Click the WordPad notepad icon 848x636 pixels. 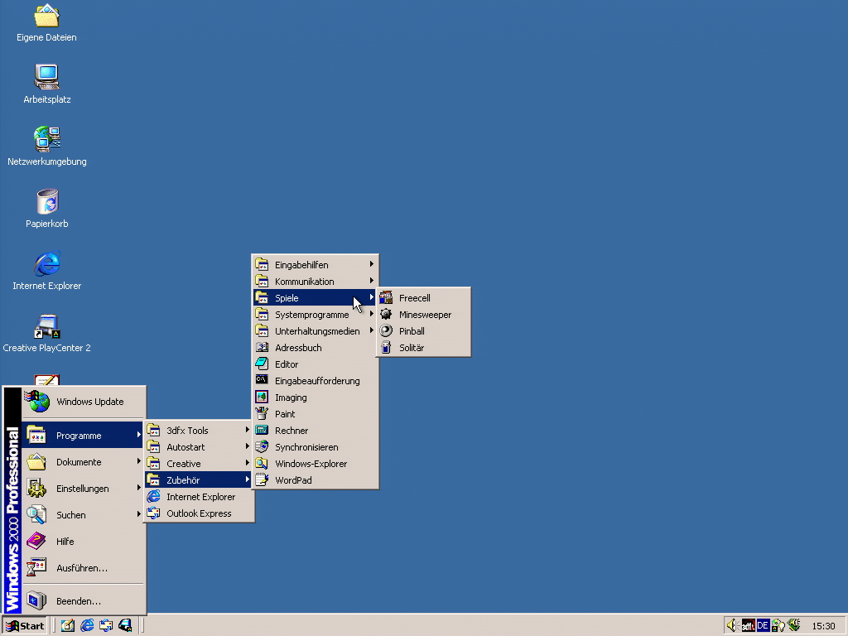[x=262, y=479]
